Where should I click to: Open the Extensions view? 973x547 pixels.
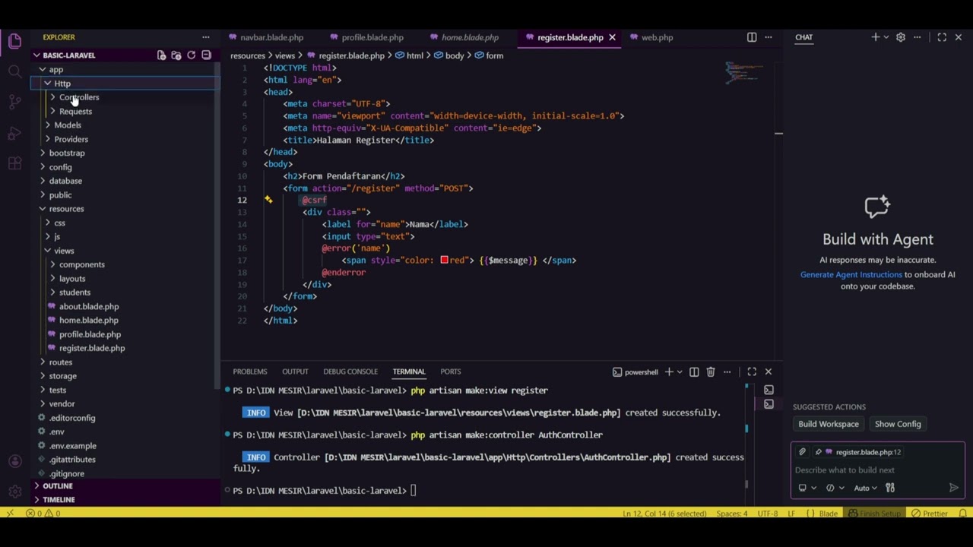point(14,163)
